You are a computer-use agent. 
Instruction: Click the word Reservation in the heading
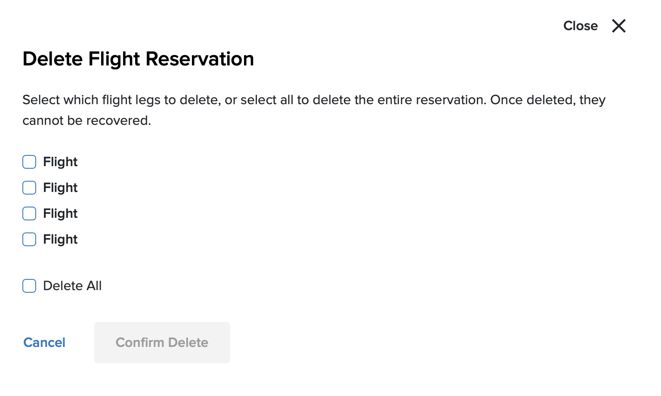pos(200,59)
